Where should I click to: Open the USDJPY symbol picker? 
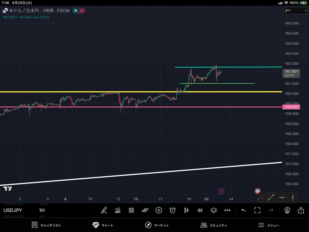click(x=13, y=210)
